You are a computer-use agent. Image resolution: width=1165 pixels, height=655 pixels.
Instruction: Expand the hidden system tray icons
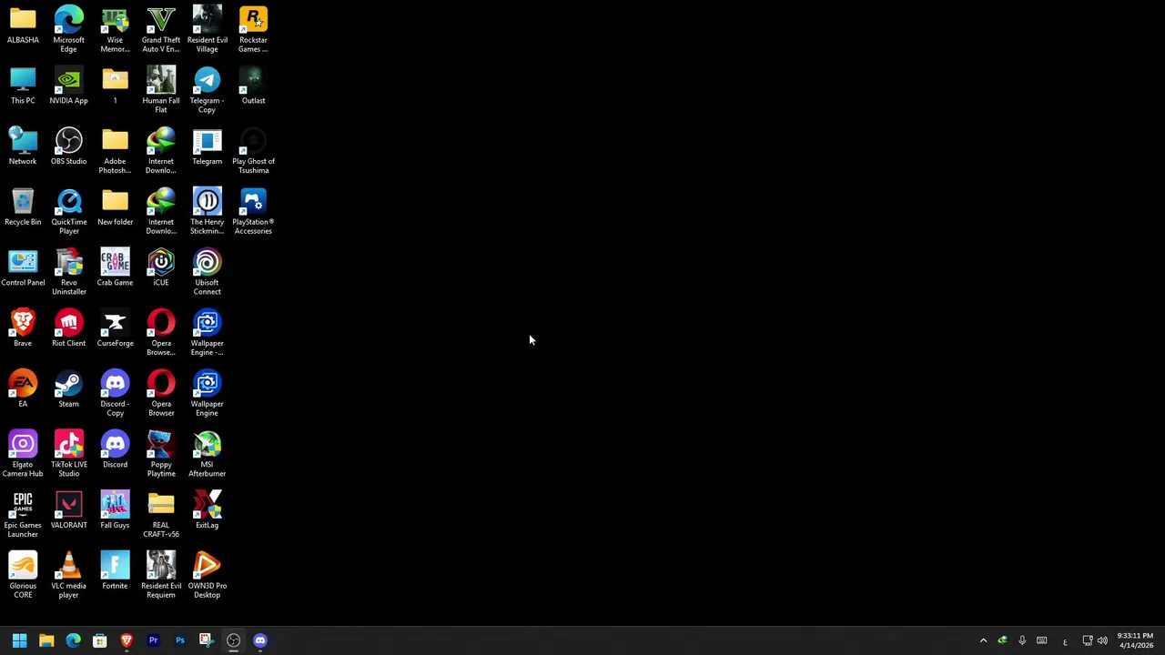[x=983, y=640]
